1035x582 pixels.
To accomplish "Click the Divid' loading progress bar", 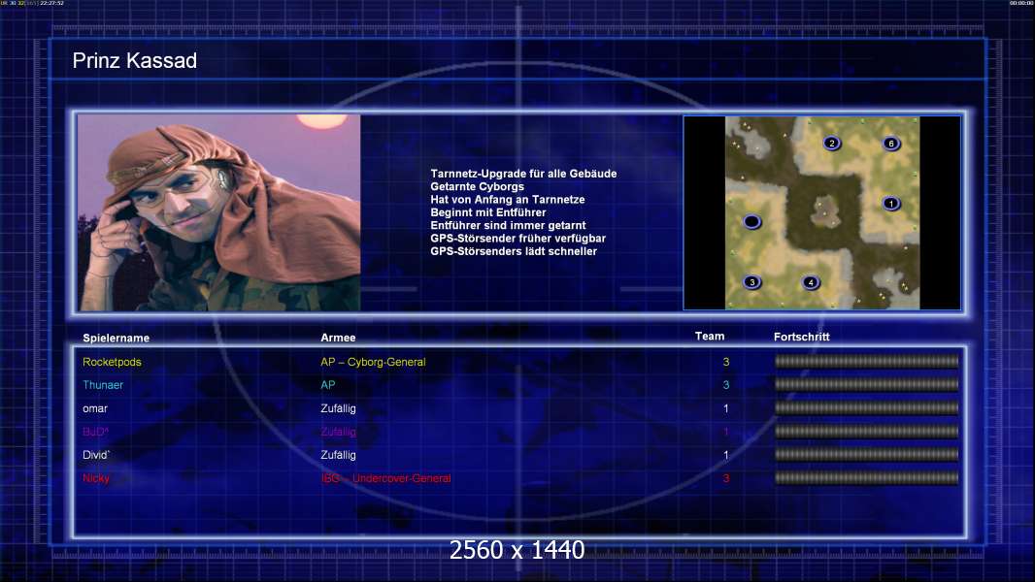I will [866, 454].
